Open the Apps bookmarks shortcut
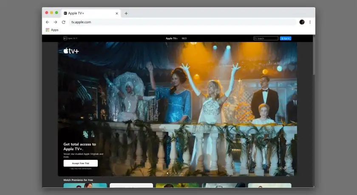 (52, 30)
